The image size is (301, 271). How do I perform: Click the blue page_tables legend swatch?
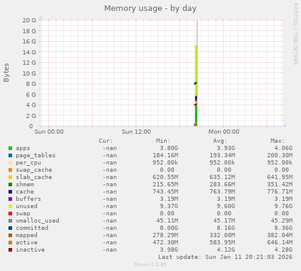pyautogui.click(x=10, y=155)
